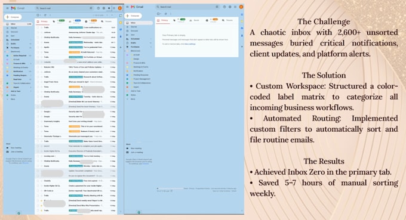Open Calendar side panel icon in left window
The width and height of the screenshot is (406, 220).
click(x=121, y=16)
